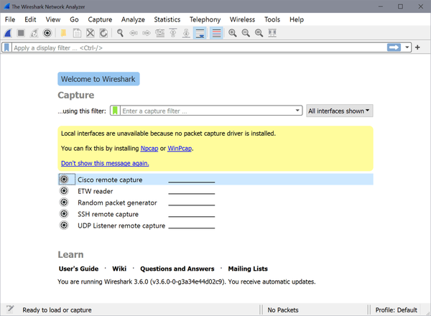Open capture options gear icon in toolbar
Screen dimensions: 431x316
(47, 33)
